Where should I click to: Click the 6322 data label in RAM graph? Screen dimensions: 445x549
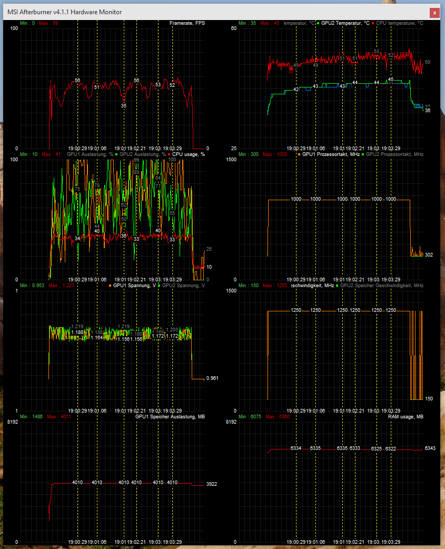tap(391, 449)
